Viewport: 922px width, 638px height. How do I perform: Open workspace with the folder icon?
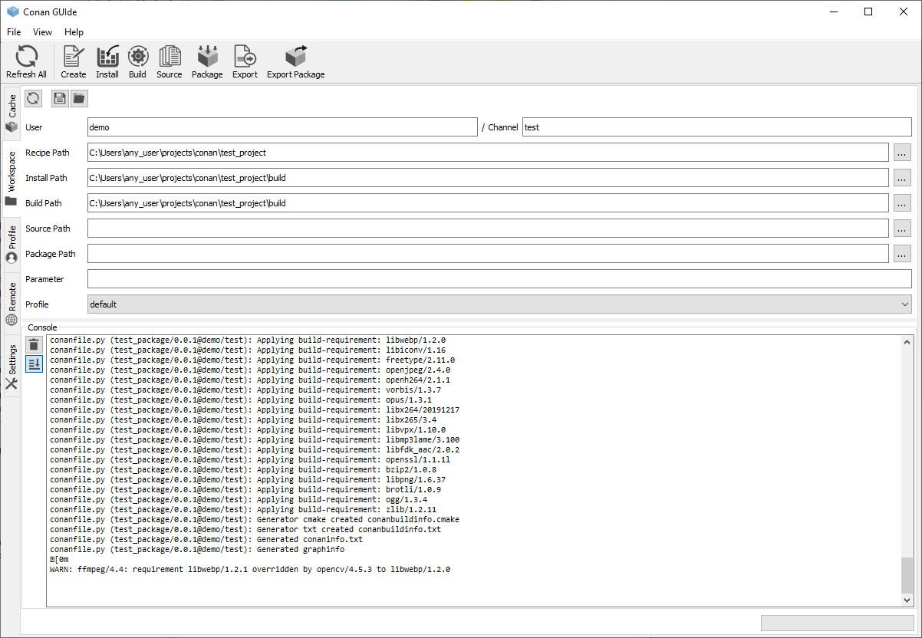(x=79, y=98)
